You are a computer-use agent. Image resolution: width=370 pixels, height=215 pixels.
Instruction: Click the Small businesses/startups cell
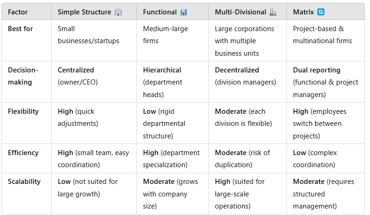(x=89, y=35)
